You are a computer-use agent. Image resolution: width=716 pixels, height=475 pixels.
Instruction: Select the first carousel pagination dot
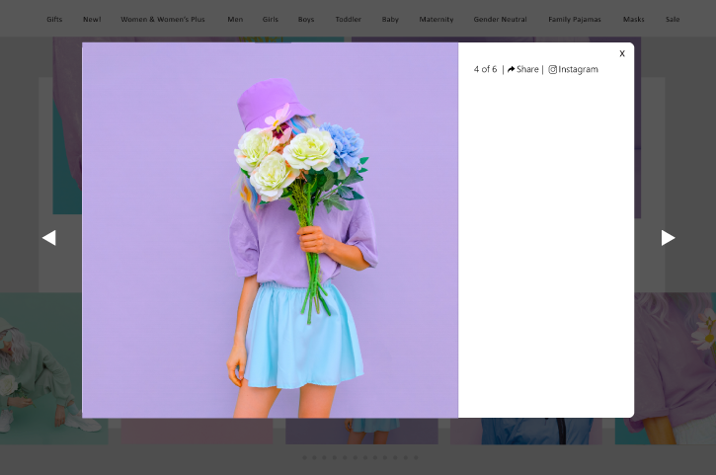[x=304, y=457]
